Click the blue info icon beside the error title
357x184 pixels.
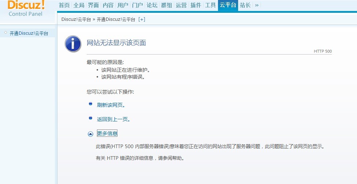(x=73, y=44)
